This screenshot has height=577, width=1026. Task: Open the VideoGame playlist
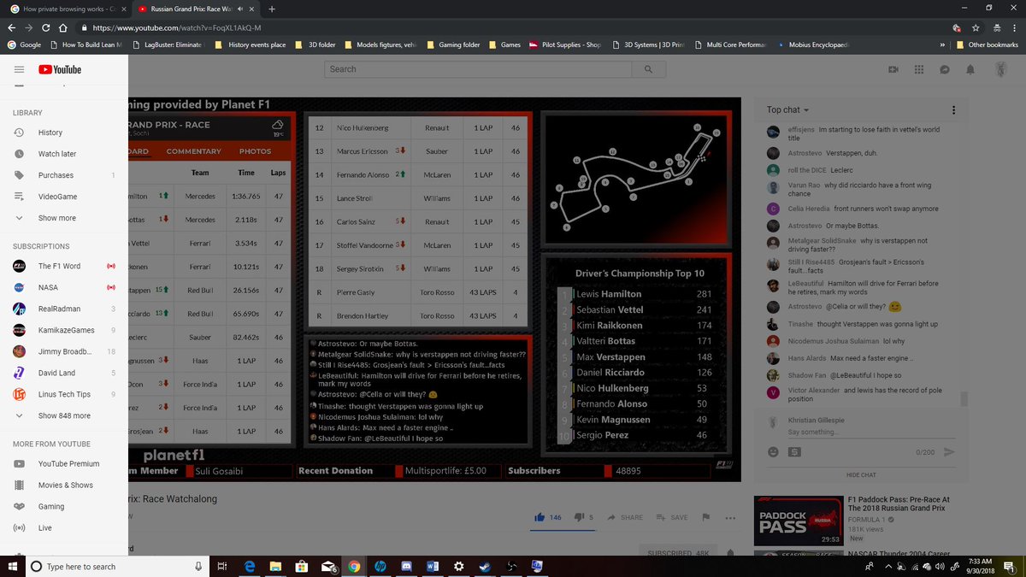[x=64, y=197]
